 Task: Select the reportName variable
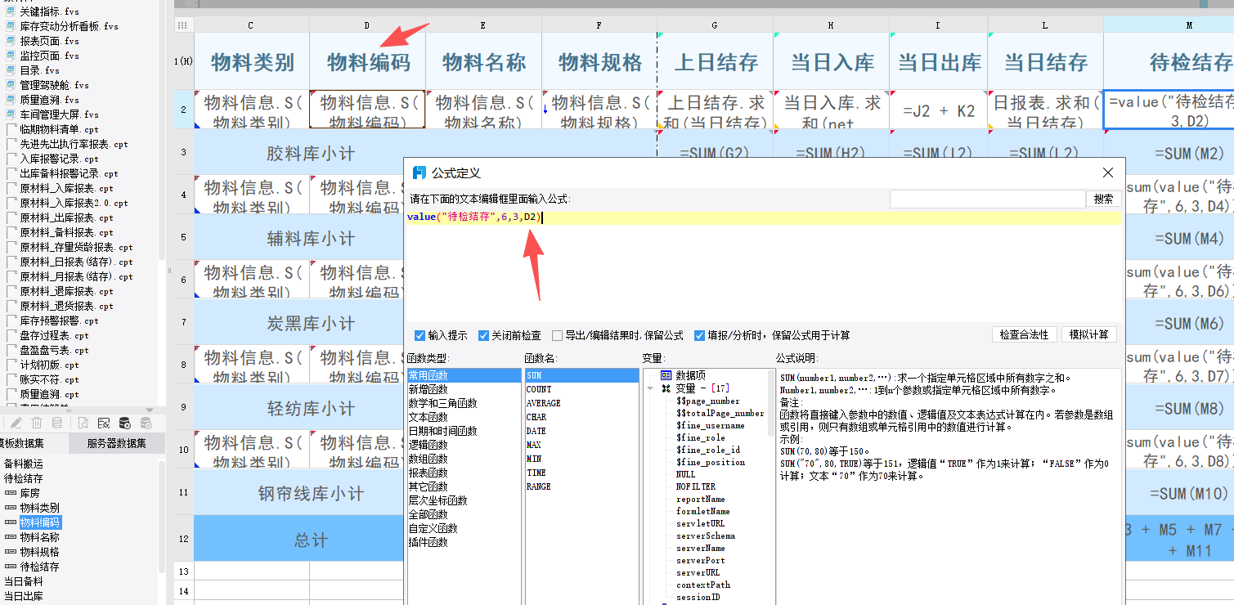[x=700, y=499]
